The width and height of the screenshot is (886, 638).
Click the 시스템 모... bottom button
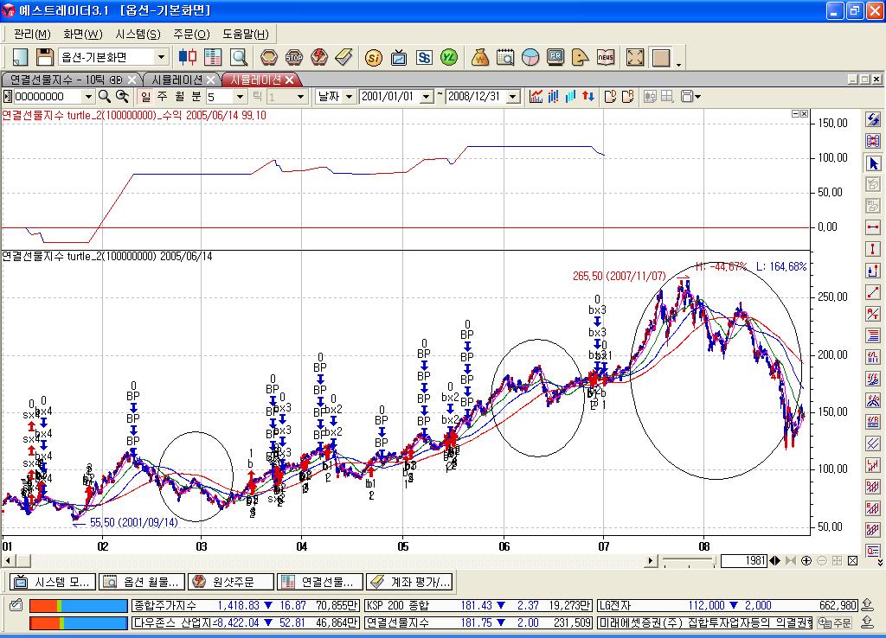click(x=54, y=582)
